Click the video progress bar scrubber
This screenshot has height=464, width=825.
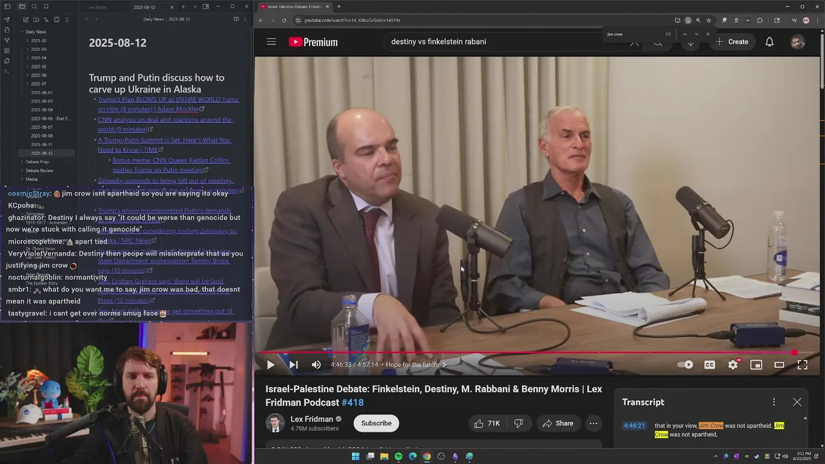tap(795, 353)
